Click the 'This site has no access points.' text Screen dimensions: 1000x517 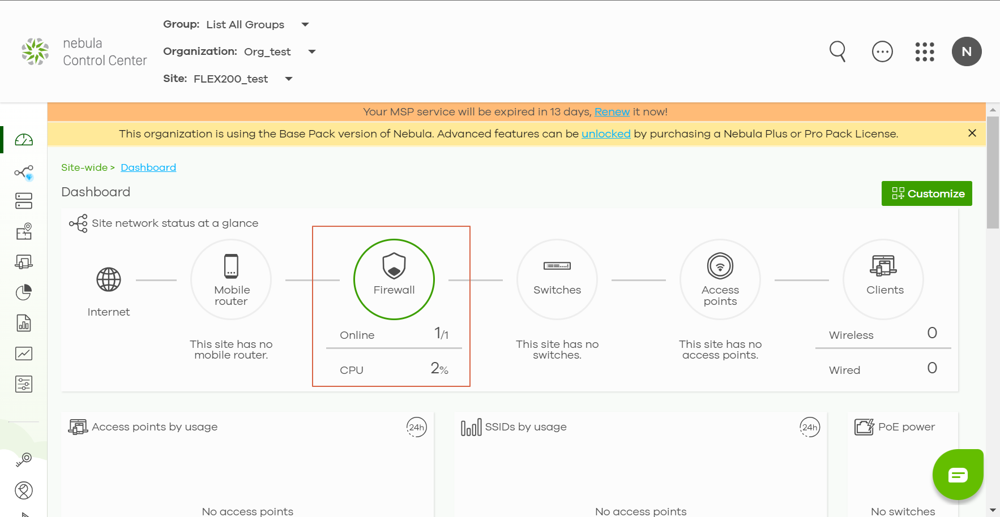(x=720, y=350)
